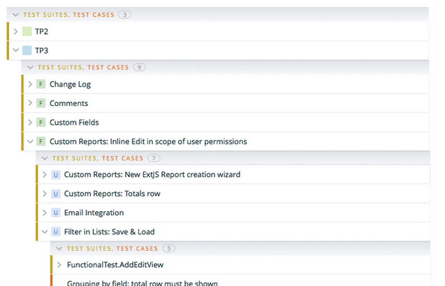Screen dimensions: 445x286
Task: Click the U icon beside New ExtJS Report creation wizard
Action: [x=56, y=174]
